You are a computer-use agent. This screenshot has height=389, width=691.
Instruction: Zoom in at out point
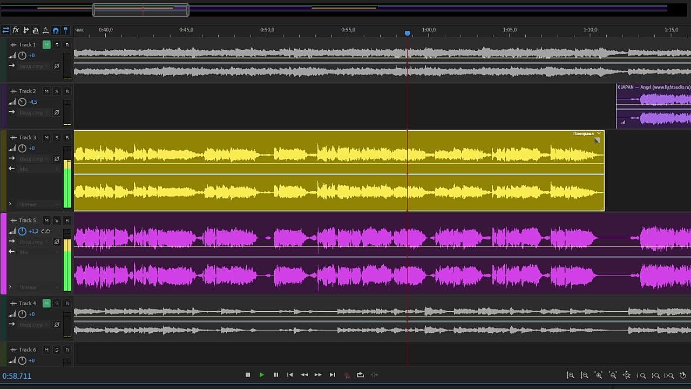pos(655,375)
